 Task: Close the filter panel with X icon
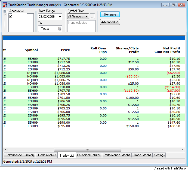[x=5, y=11]
